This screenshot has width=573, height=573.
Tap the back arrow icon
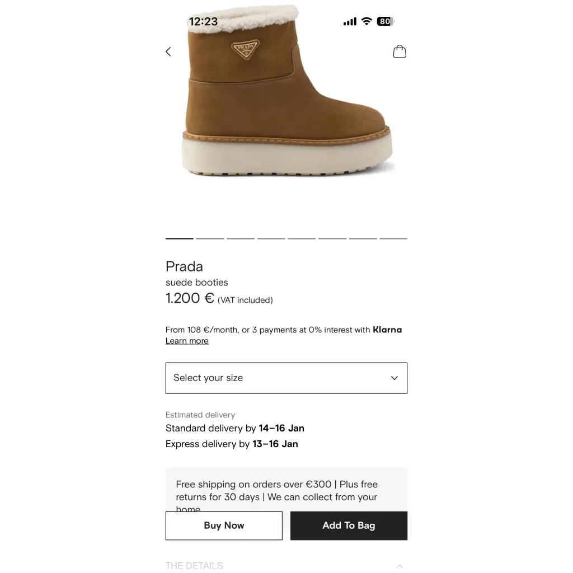point(168,51)
